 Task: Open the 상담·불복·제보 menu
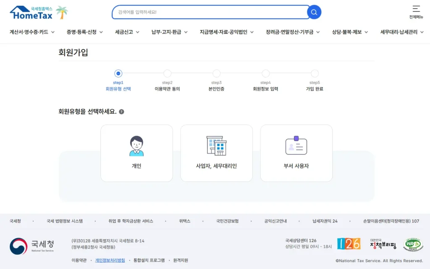(x=347, y=32)
